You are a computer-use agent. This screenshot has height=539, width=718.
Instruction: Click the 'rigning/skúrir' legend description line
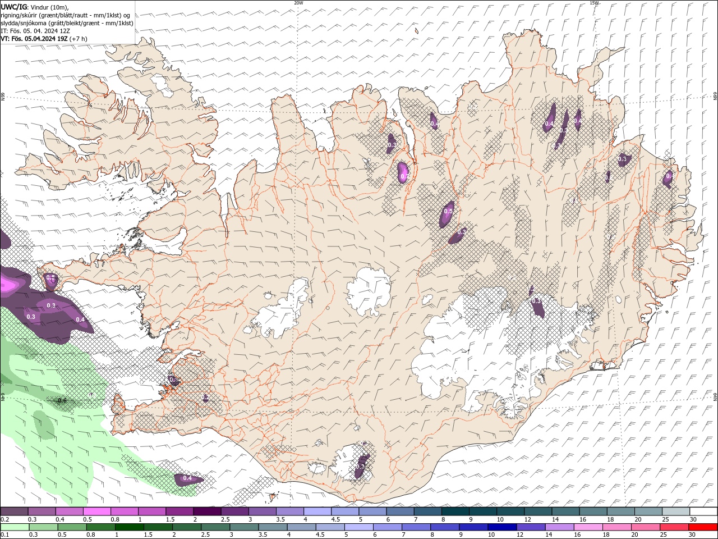click(66, 15)
